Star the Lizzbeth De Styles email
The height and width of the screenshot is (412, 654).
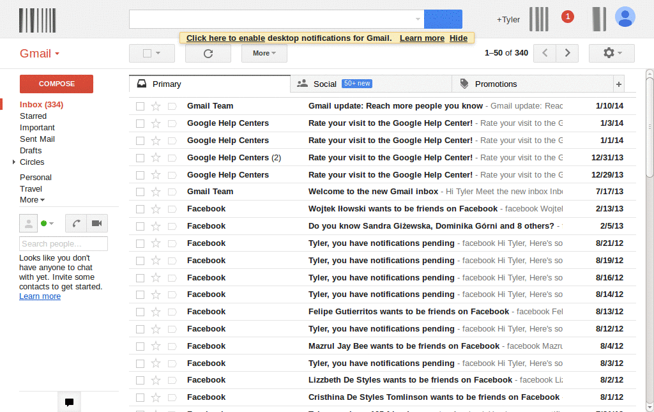click(156, 380)
